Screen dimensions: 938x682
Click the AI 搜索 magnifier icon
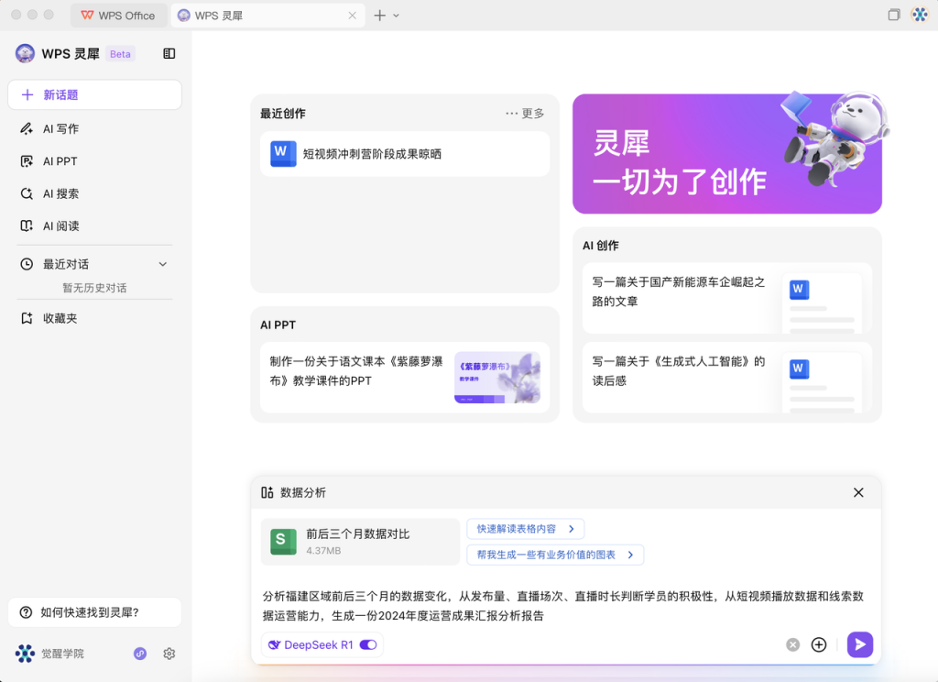pos(27,193)
